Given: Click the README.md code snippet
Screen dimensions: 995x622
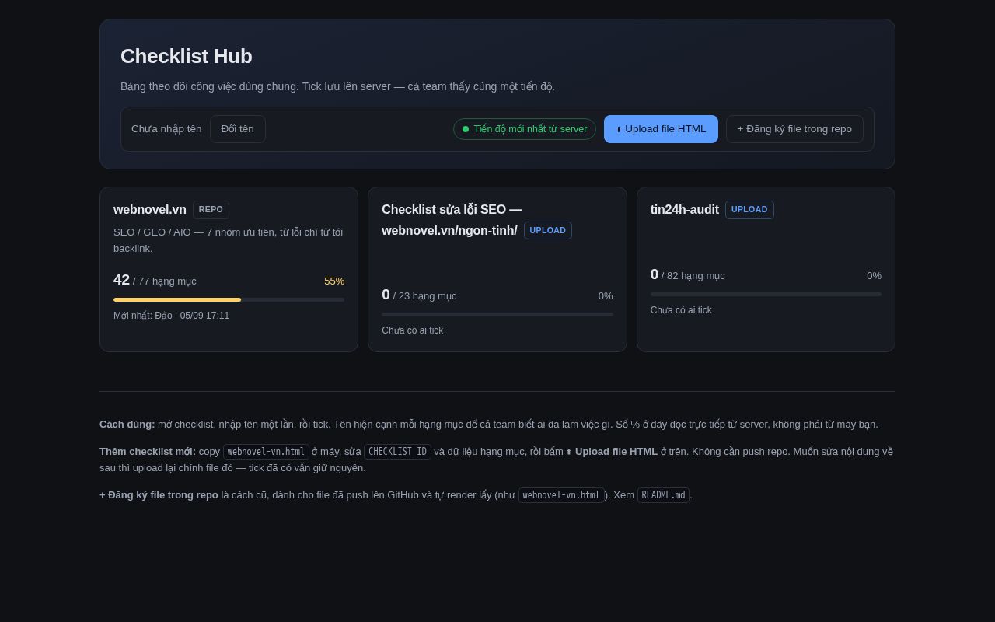Looking at the screenshot, I should tap(663, 495).
